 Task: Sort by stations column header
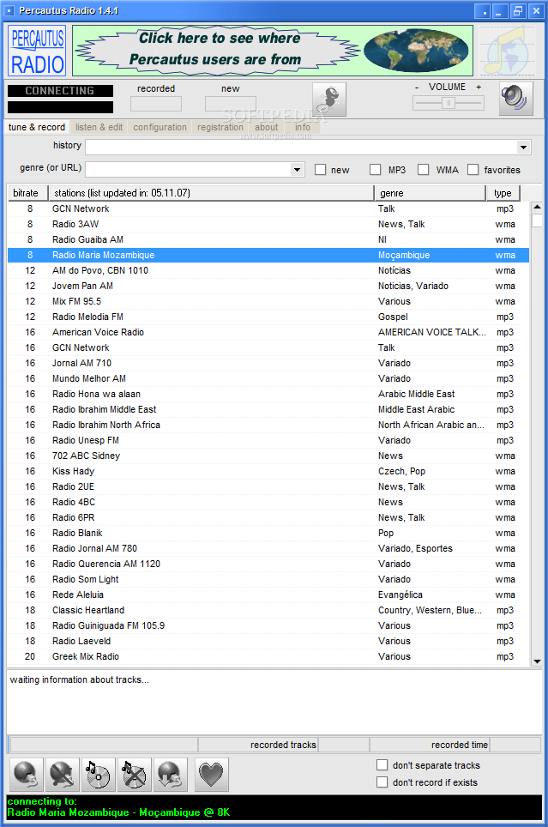(211, 193)
